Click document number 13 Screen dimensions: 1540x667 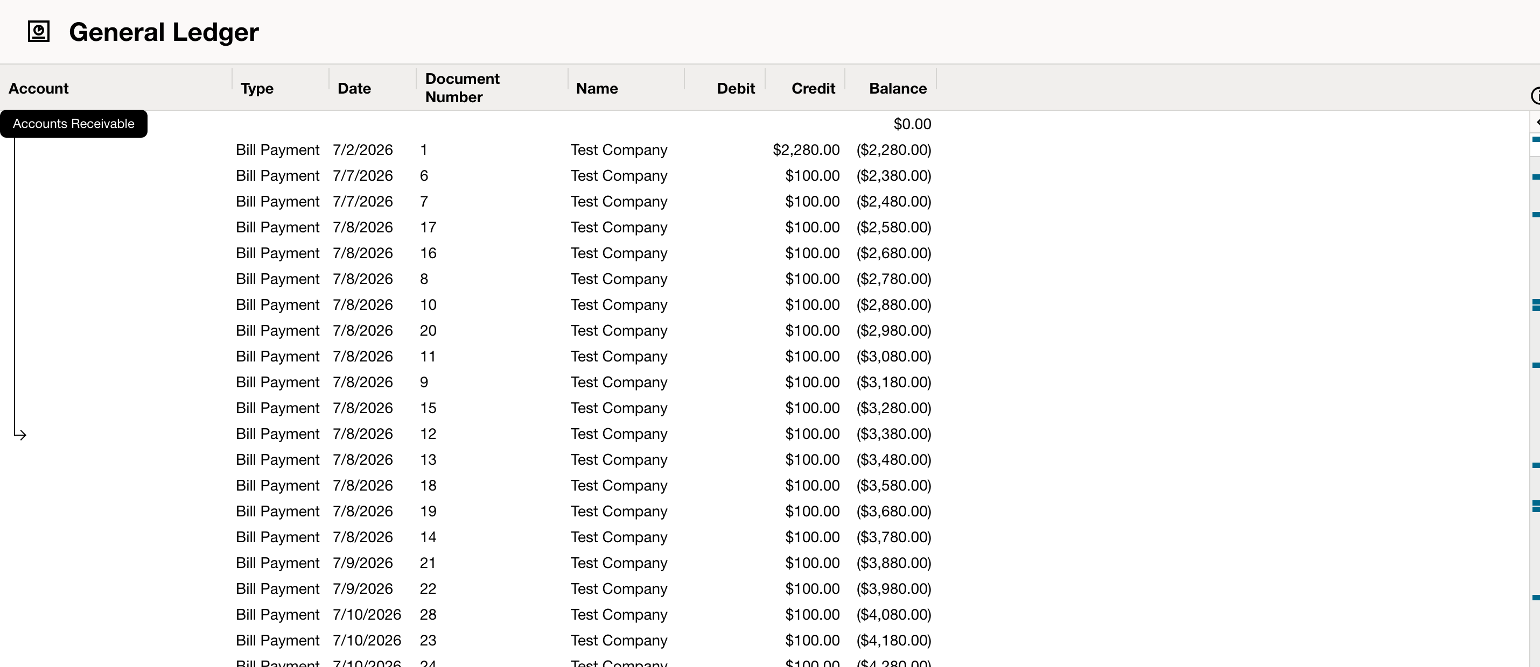click(x=428, y=460)
